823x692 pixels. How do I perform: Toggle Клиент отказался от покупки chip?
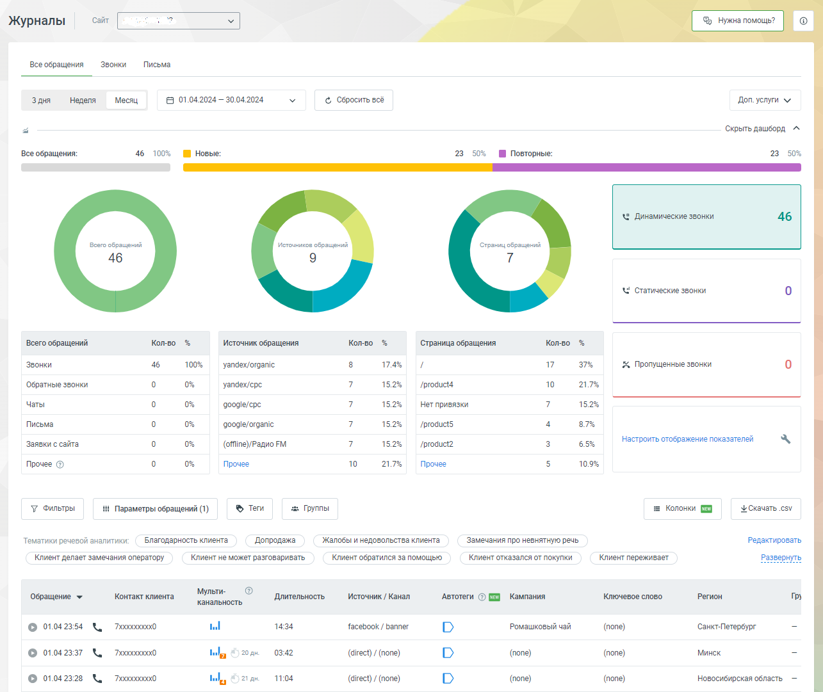click(521, 558)
